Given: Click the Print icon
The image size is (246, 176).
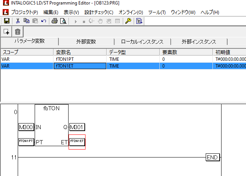Looking at the screenshot, I should pyautogui.click(x=55, y=21).
